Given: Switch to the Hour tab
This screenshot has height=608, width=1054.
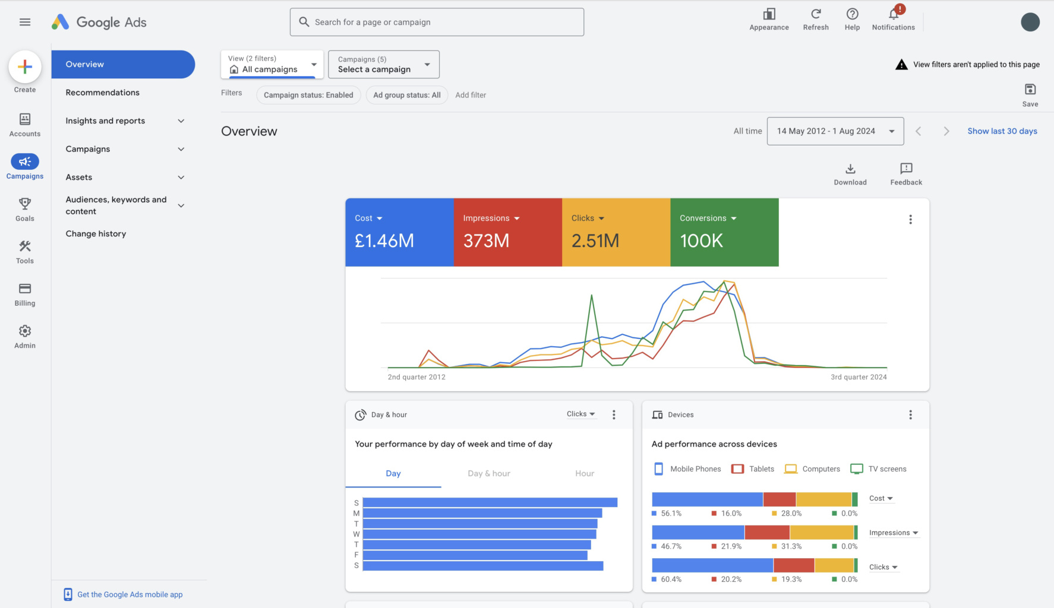Looking at the screenshot, I should click(x=584, y=473).
